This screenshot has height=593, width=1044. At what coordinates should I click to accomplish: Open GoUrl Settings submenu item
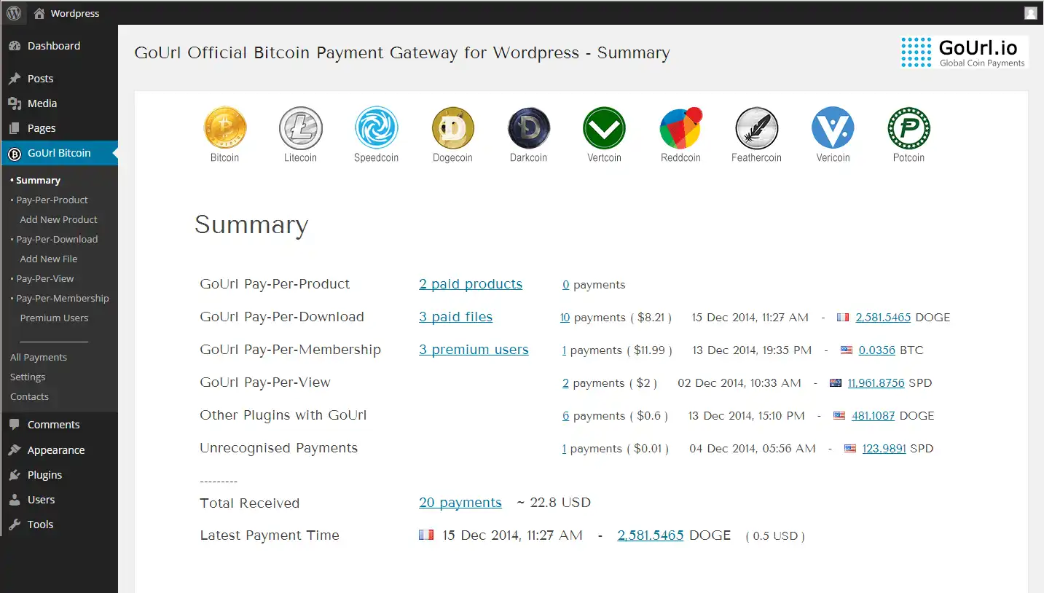click(28, 377)
